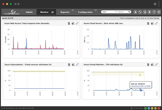Expand Azure Subscriptions utilization chart

pos(77,65)
